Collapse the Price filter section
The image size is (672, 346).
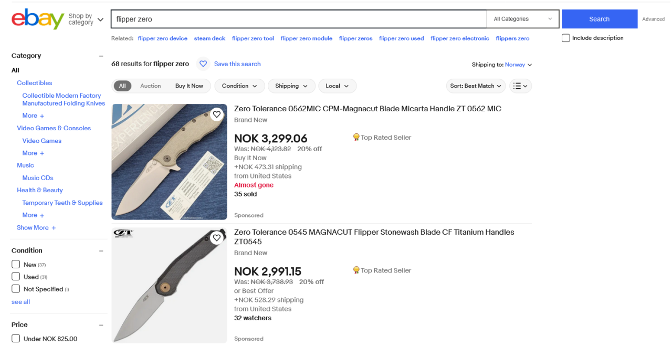(100, 324)
